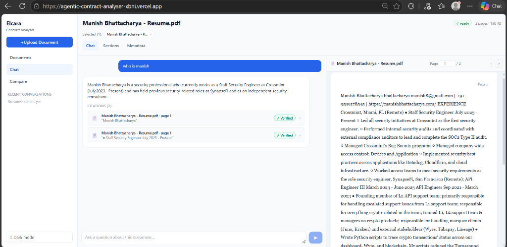Expand the Staff Security Engineer citation chevron

click(300, 135)
